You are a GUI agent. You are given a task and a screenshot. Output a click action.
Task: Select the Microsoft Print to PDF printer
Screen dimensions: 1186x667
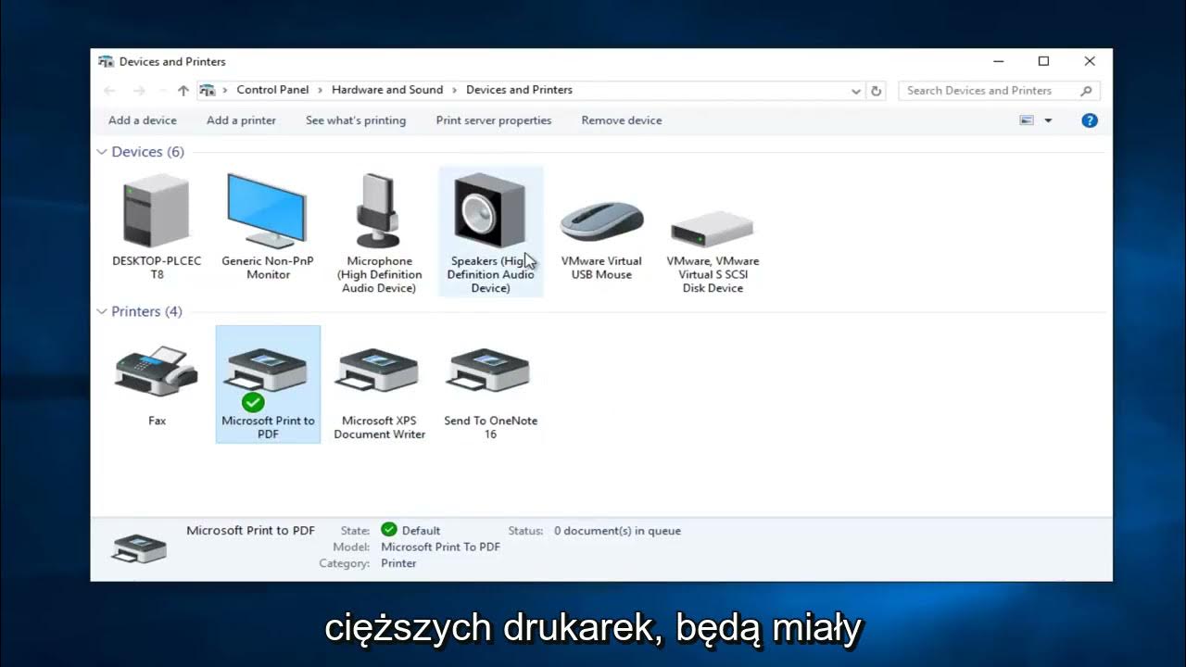[x=268, y=384]
